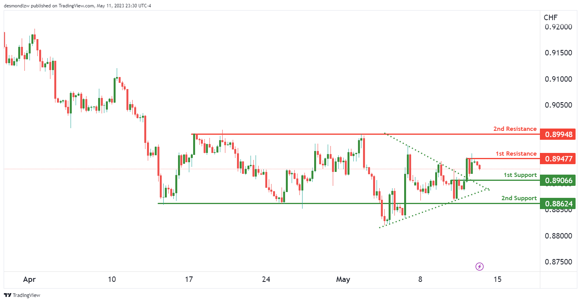Click the TradingView wordmark text
This screenshot has width=581, height=302.
tap(26, 295)
